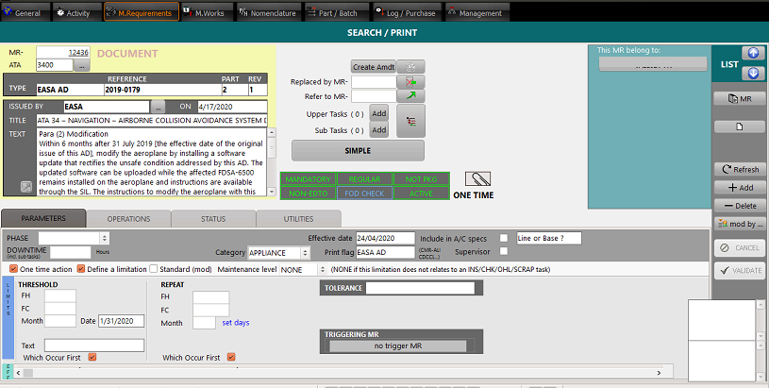Open the Nomenclature module
The height and width of the screenshot is (388, 769).
point(270,13)
